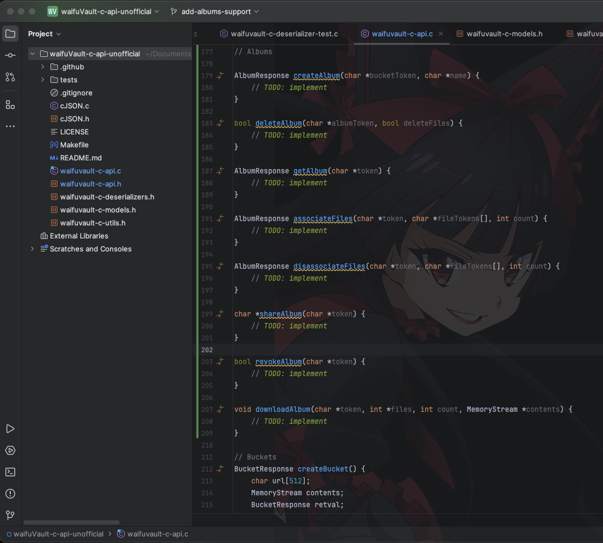Open the Run tool window
This screenshot has height=543, width=603.
(x=10, y=429)
